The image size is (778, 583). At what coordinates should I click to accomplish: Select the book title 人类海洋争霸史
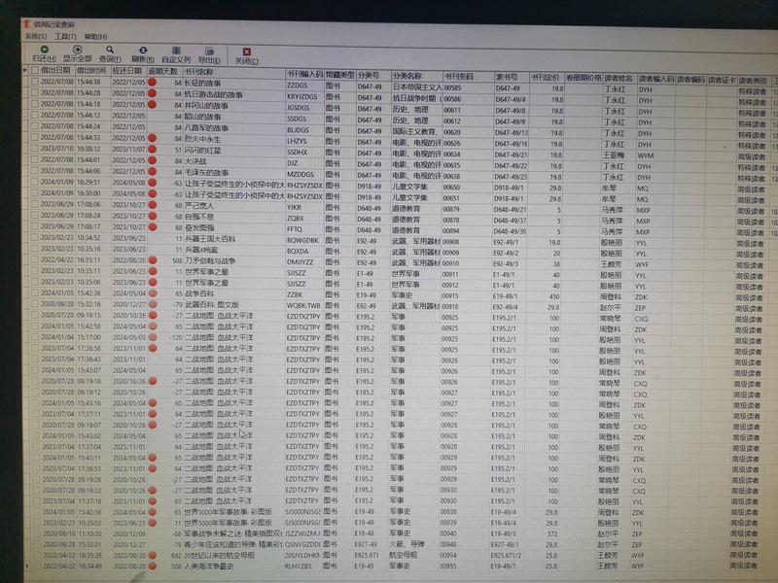coord(208,566)
